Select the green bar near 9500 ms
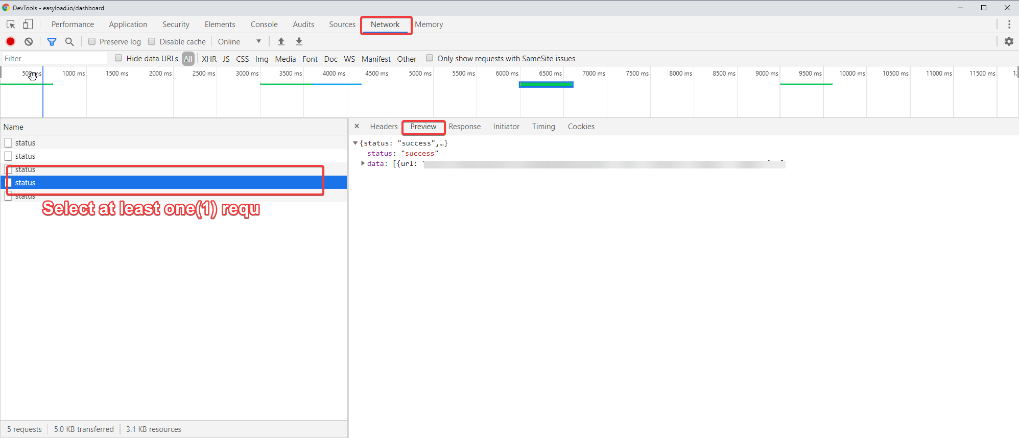1019x438 pixels. click(x=806, y=84)
